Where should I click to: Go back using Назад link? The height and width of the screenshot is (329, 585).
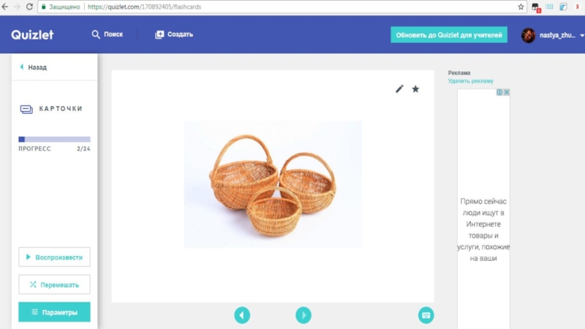tap(33, 67)
